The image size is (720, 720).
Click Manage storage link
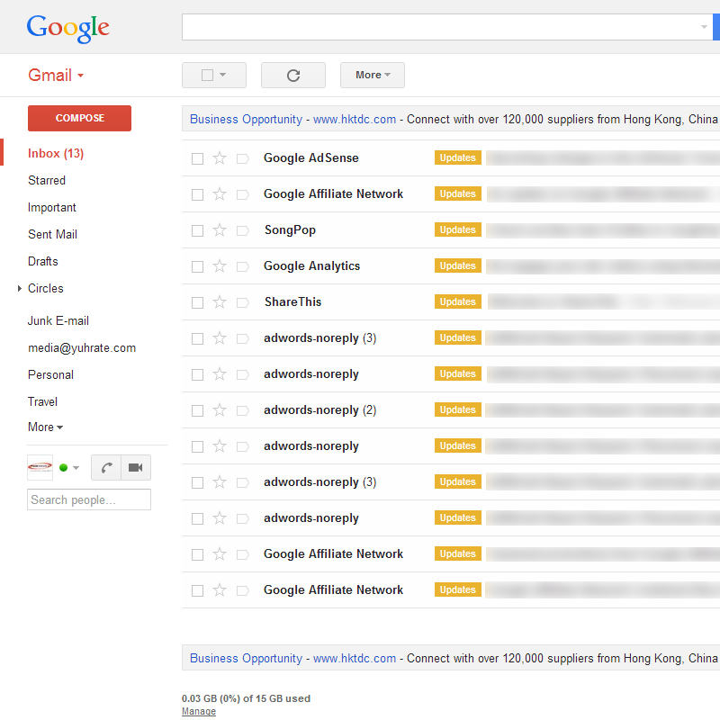199,711
